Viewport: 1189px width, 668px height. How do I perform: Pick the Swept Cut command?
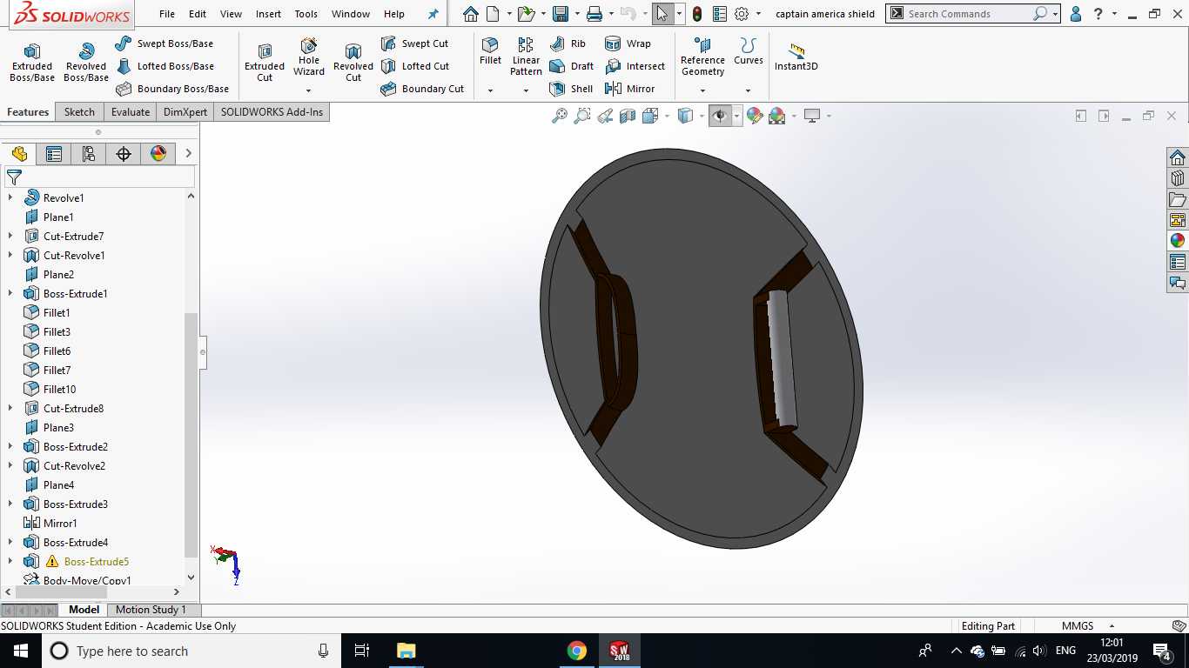pos(415,43)
